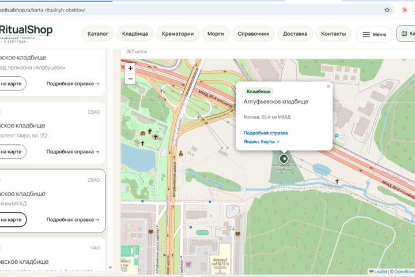Open Подробная справка link in map popup

(x=266, y=133)
